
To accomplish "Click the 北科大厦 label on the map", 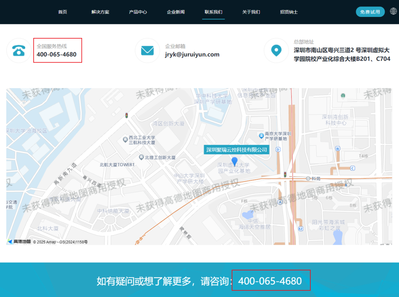I will pyautogui.click(x=48, y=228).
